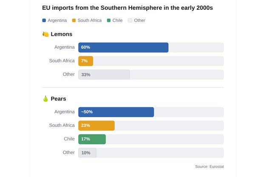Select the Pears Chile 17% bar

click(92, 139)
